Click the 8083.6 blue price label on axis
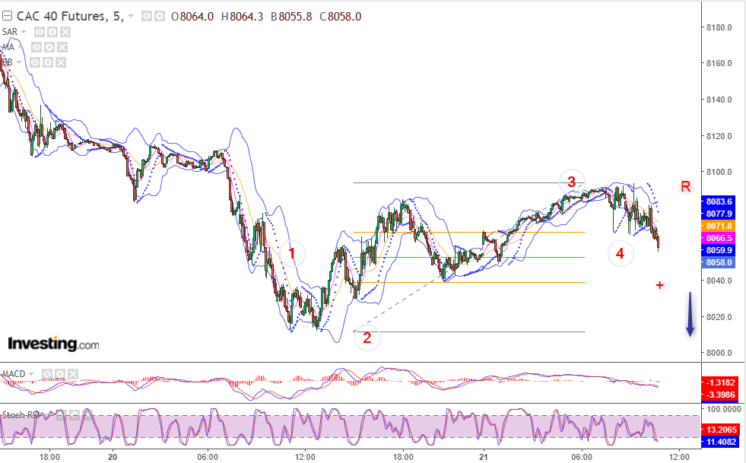Viewport: 746px width, 463px height. (719, 201)
